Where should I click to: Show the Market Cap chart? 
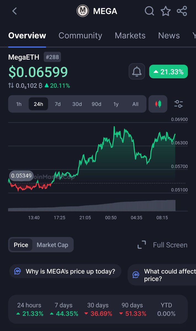52,245
